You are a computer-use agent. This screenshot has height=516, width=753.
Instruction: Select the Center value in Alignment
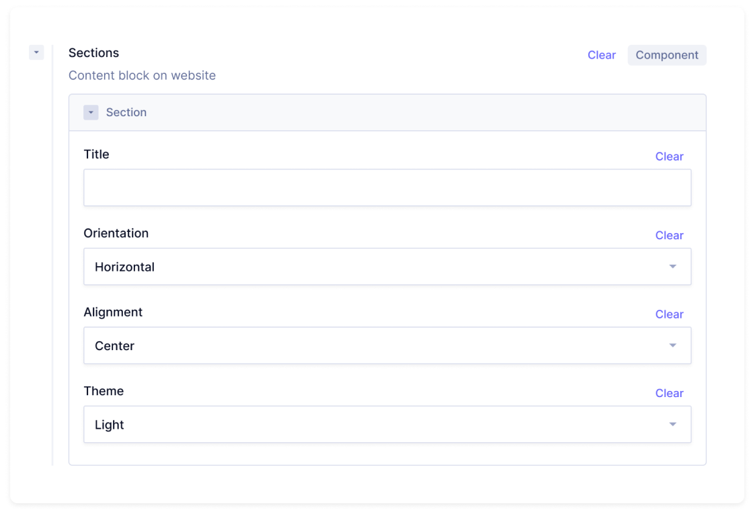click(x=114, y=345)
